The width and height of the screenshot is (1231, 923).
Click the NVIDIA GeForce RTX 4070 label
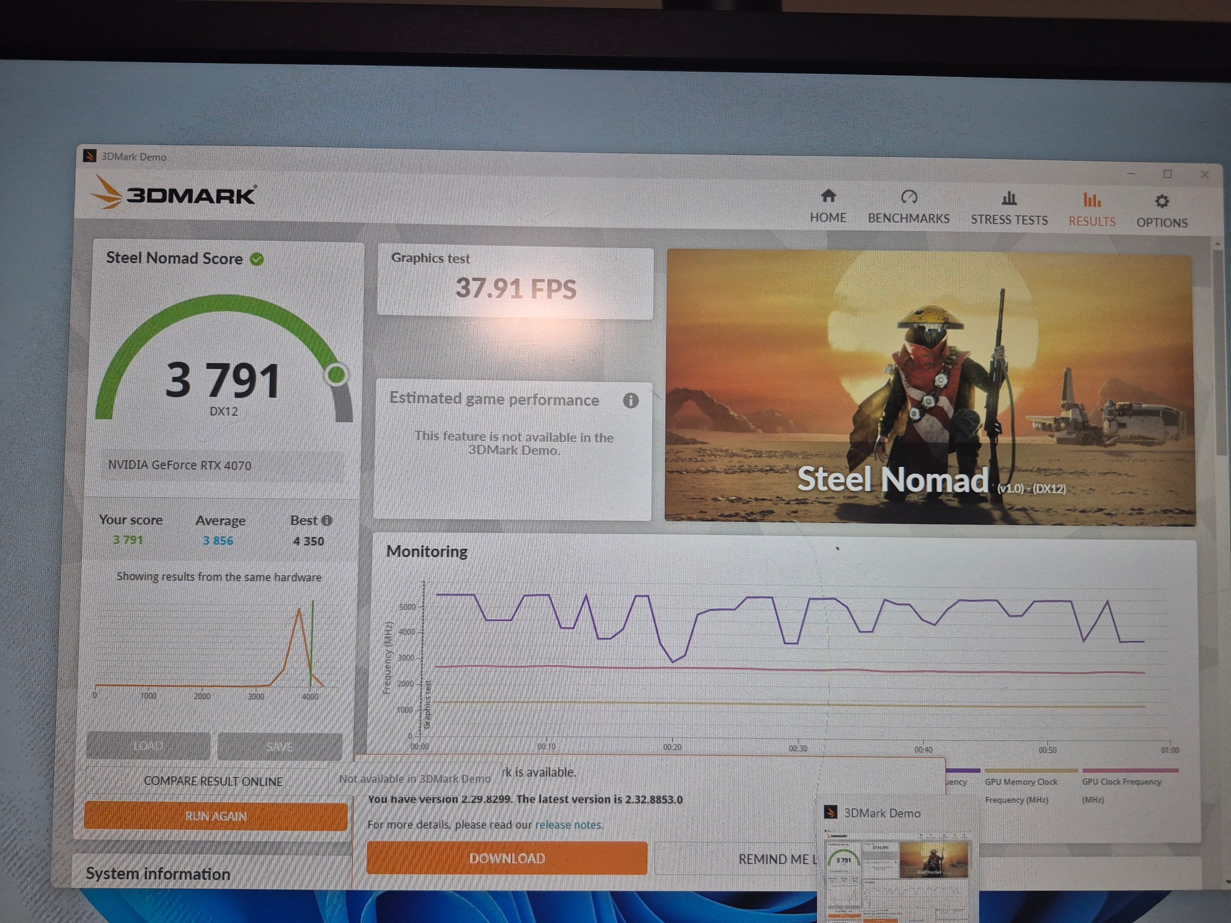[180, 465]
